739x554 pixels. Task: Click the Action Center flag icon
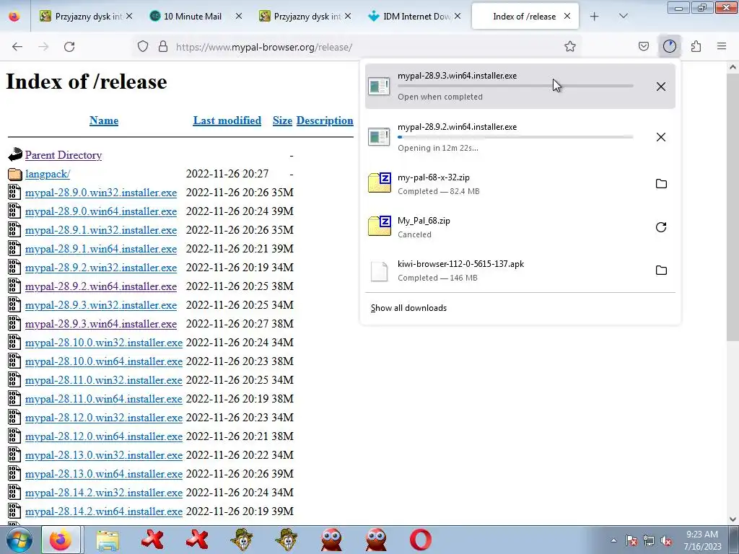pyautogui.click(x=631, y=541)
